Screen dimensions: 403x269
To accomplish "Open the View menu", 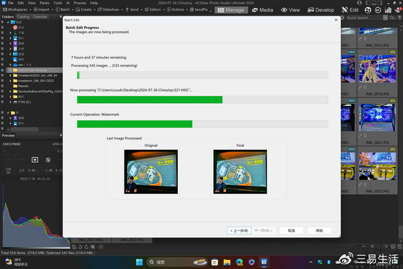I will tap(32, 3).
